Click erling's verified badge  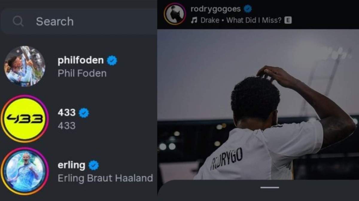94,165
